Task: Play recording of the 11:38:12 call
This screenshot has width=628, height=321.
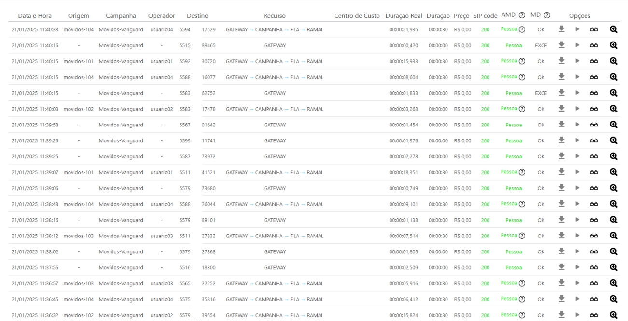Action: [x=577, y=236]
